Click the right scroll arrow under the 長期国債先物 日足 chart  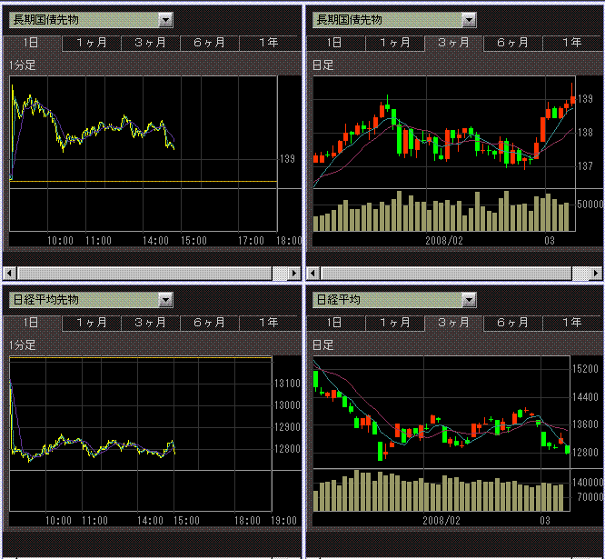coord(597,273)
